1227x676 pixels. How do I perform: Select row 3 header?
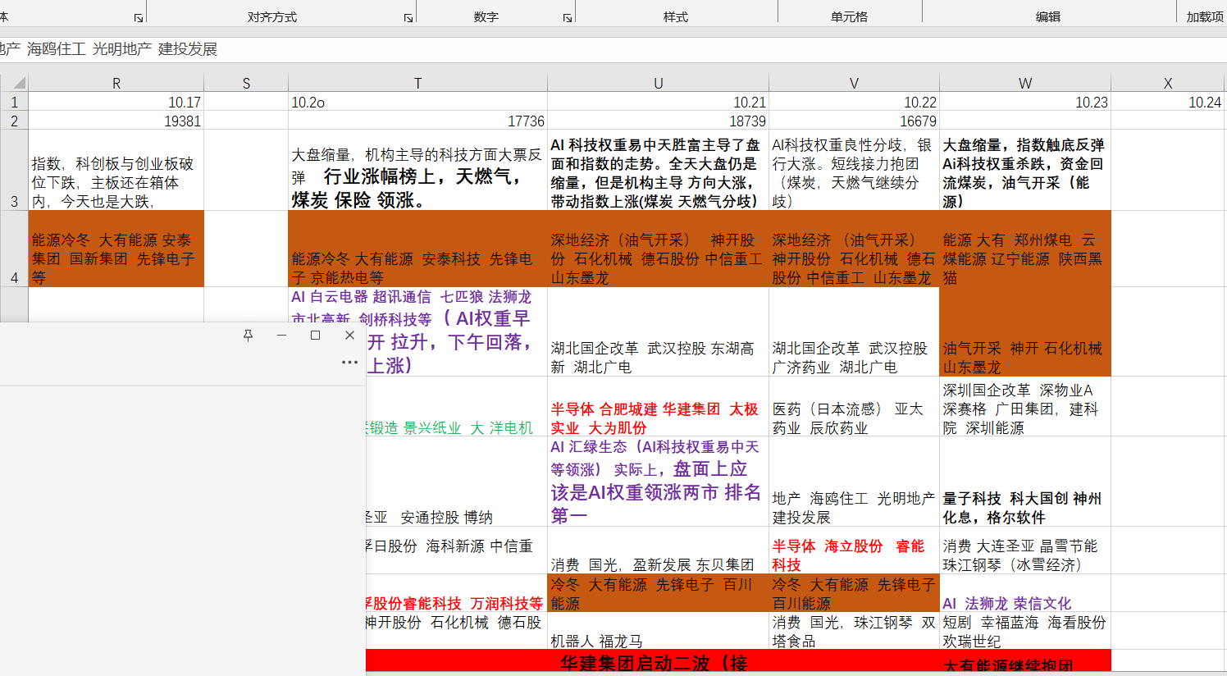tap(14, 170)
